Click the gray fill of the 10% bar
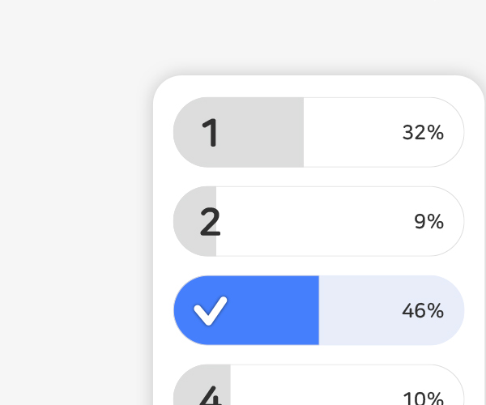Viewport: 486px width, 405px height. (x=202, y=386)
